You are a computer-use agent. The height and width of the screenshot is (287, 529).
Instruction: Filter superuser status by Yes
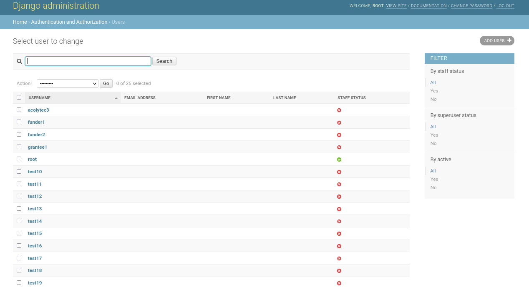(434, 135)
